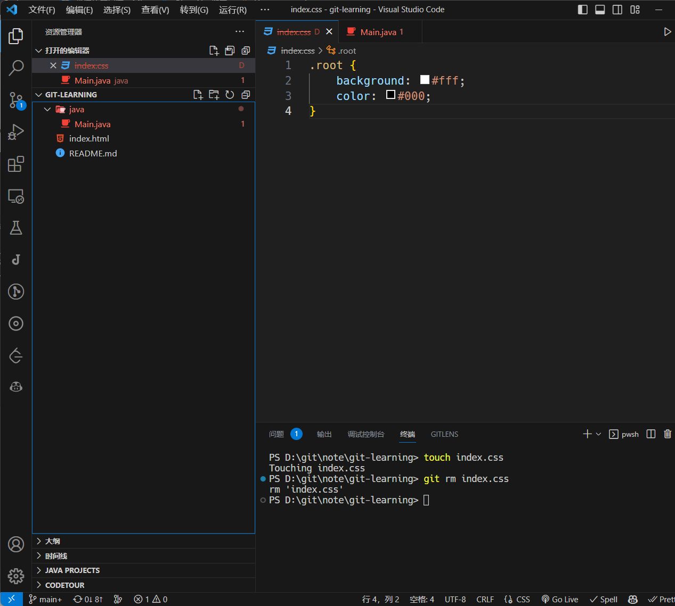The width and height of the screenshot is (675, 606).
Task: Open the Extensions view
Action: click(16, 164)
